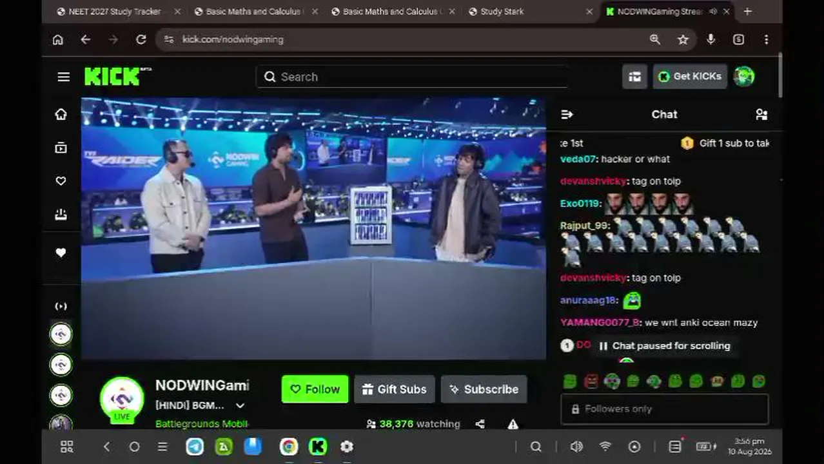Collapse the chat panel
Image resolution: width=824 pixels, height=464 pixels.
567,114
